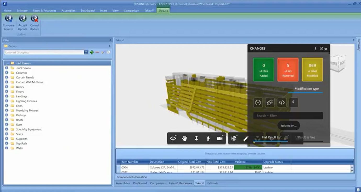Open grouping settings gear icon

[x=108, y=52]
